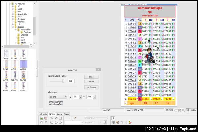
Task: Switch to the second Thai Object tab
Action: click(x=52, y=114)
